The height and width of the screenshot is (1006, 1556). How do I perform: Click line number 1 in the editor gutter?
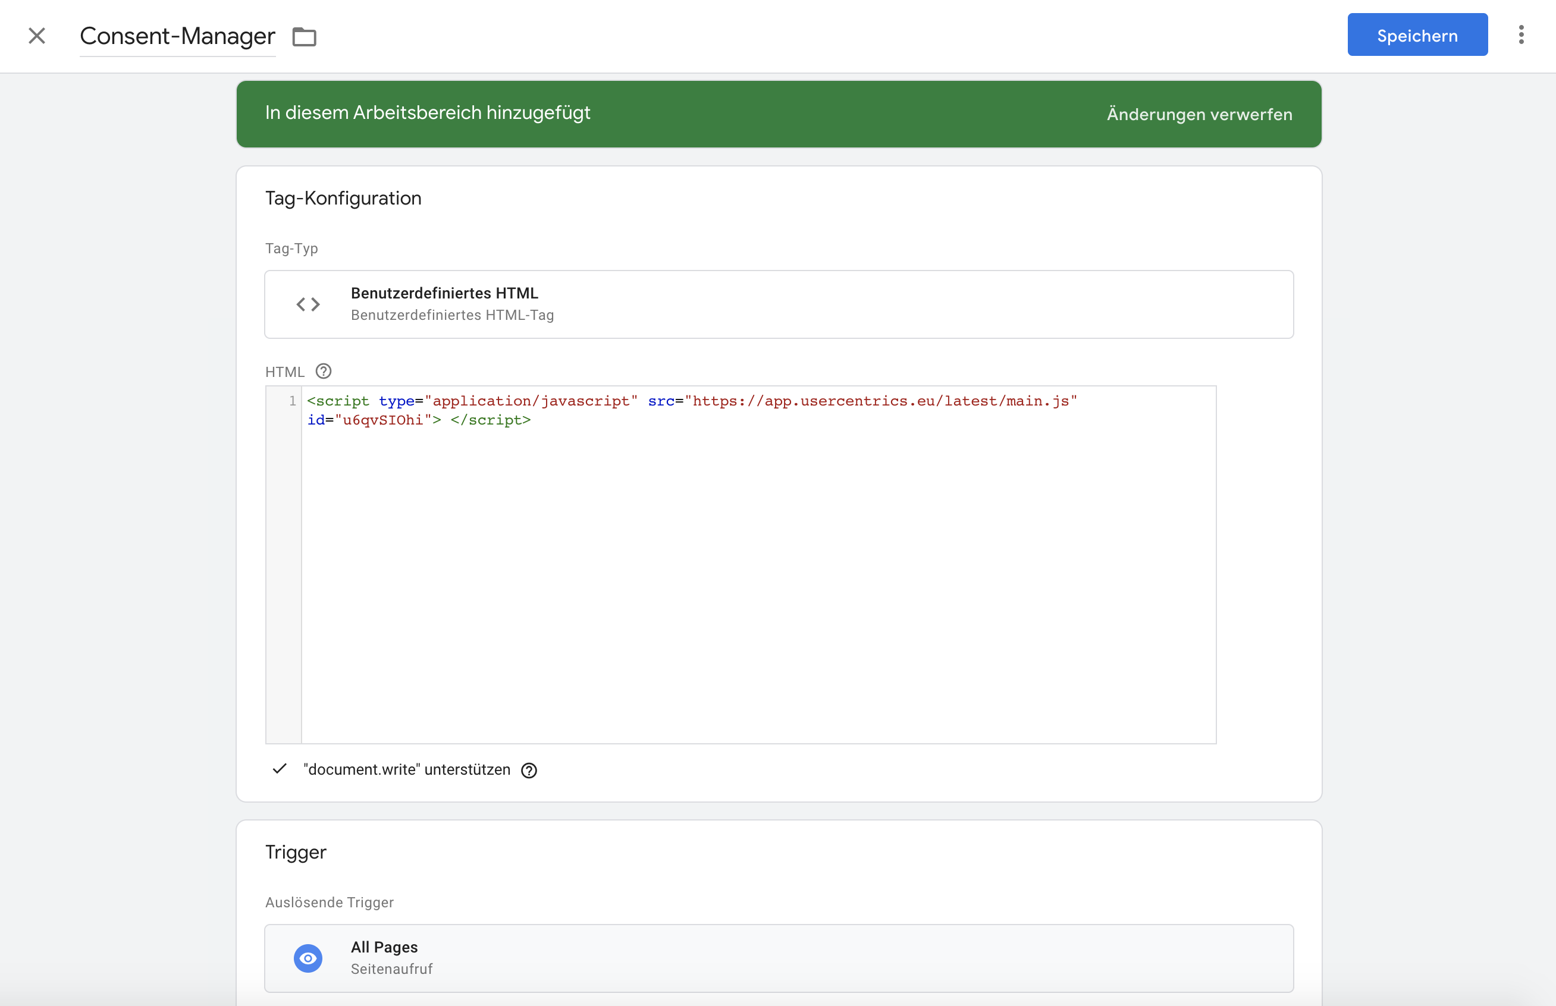pos(292,401)
